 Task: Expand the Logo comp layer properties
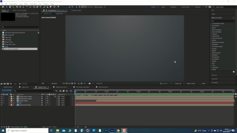click(x=10, y=101)
